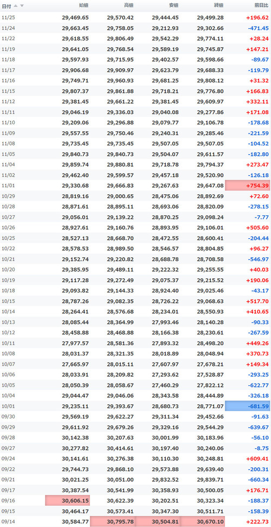The height and width of the screenshot is (527, 271).
Task: Click the 前日比 column header
Action: (261, 5)
